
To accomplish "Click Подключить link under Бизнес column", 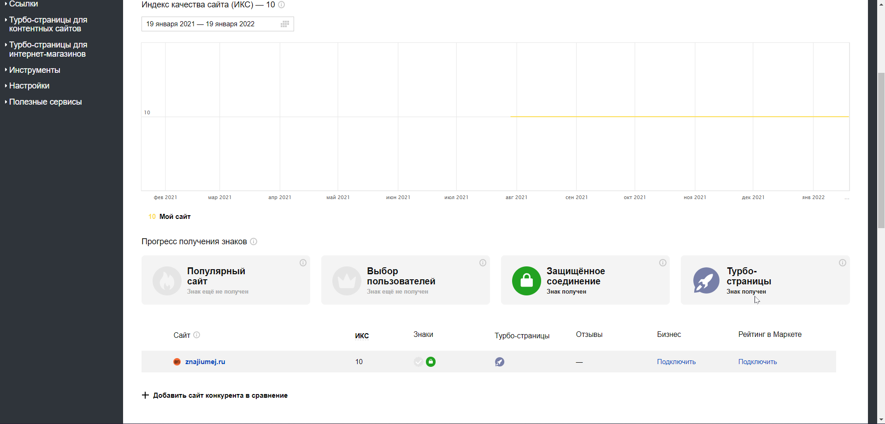I will click(676, 362).
